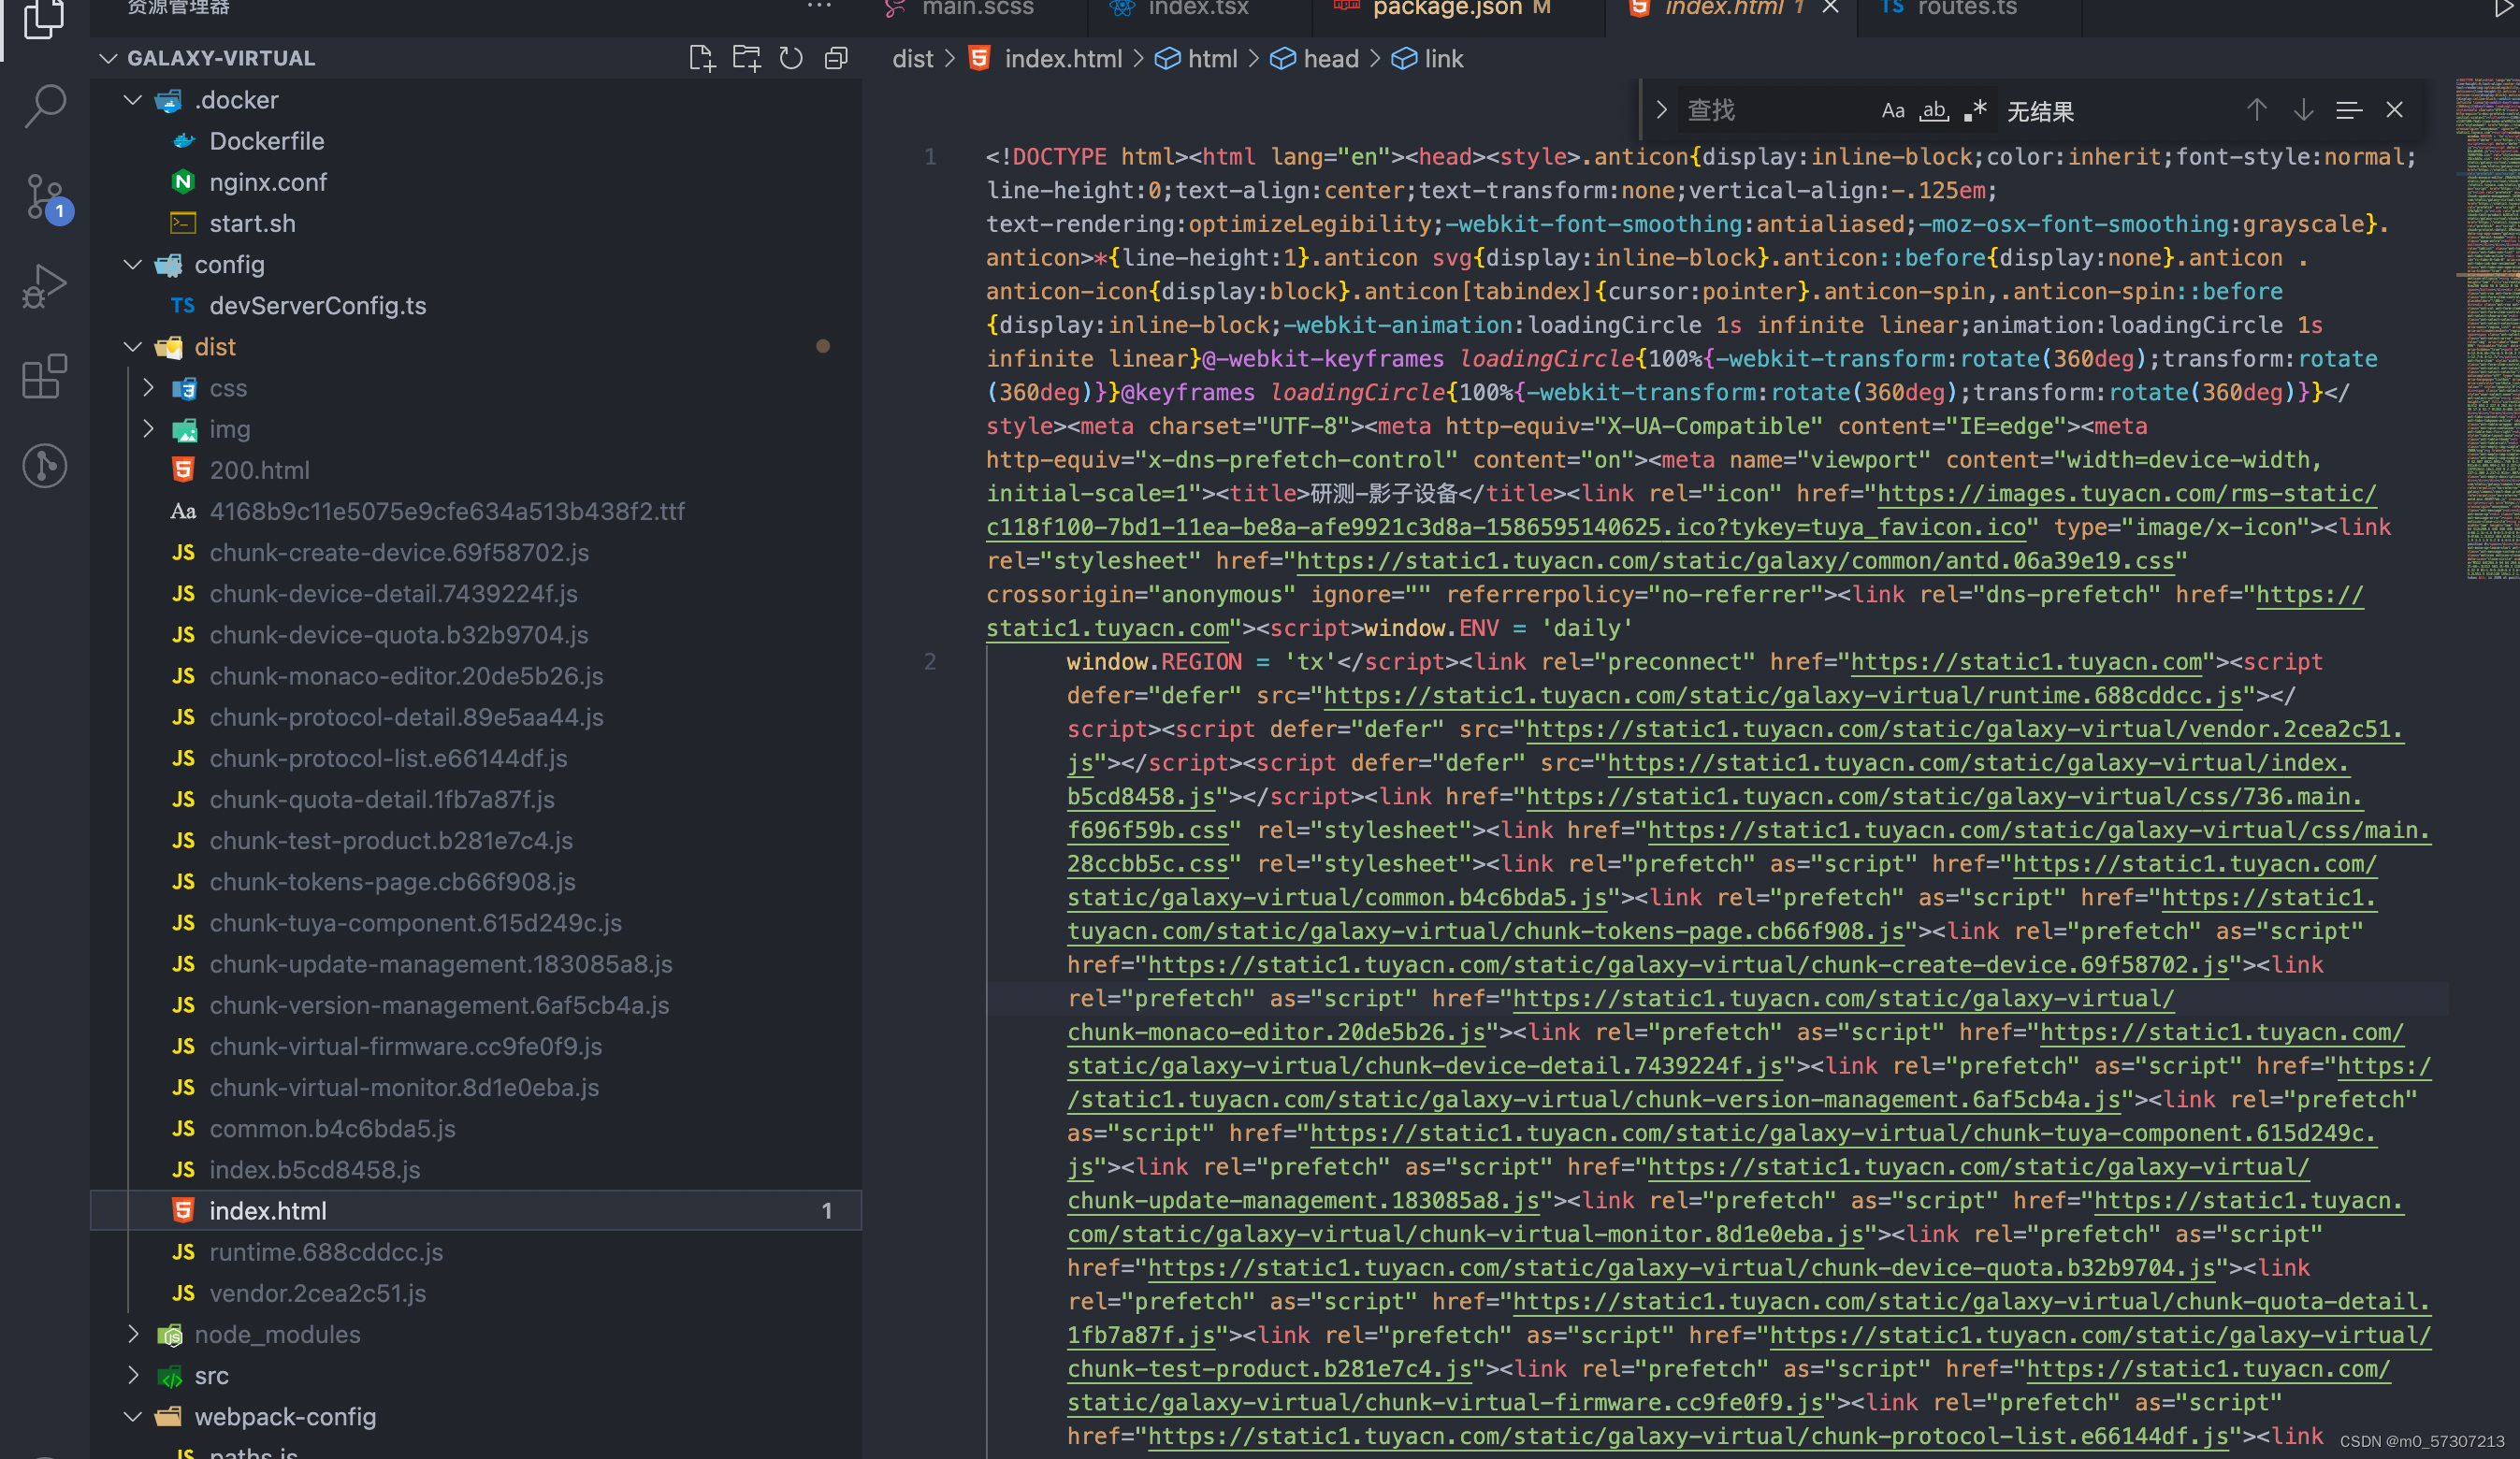Collapse the webpack-config folder
The height and width of the screenshot is (1459, 2520).
133,1416
